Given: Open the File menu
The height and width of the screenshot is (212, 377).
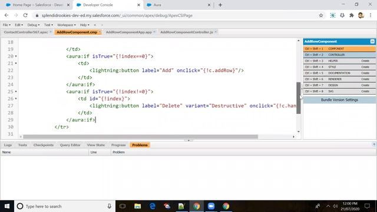Looking at the screenshot, I should [x=6, y=25].
